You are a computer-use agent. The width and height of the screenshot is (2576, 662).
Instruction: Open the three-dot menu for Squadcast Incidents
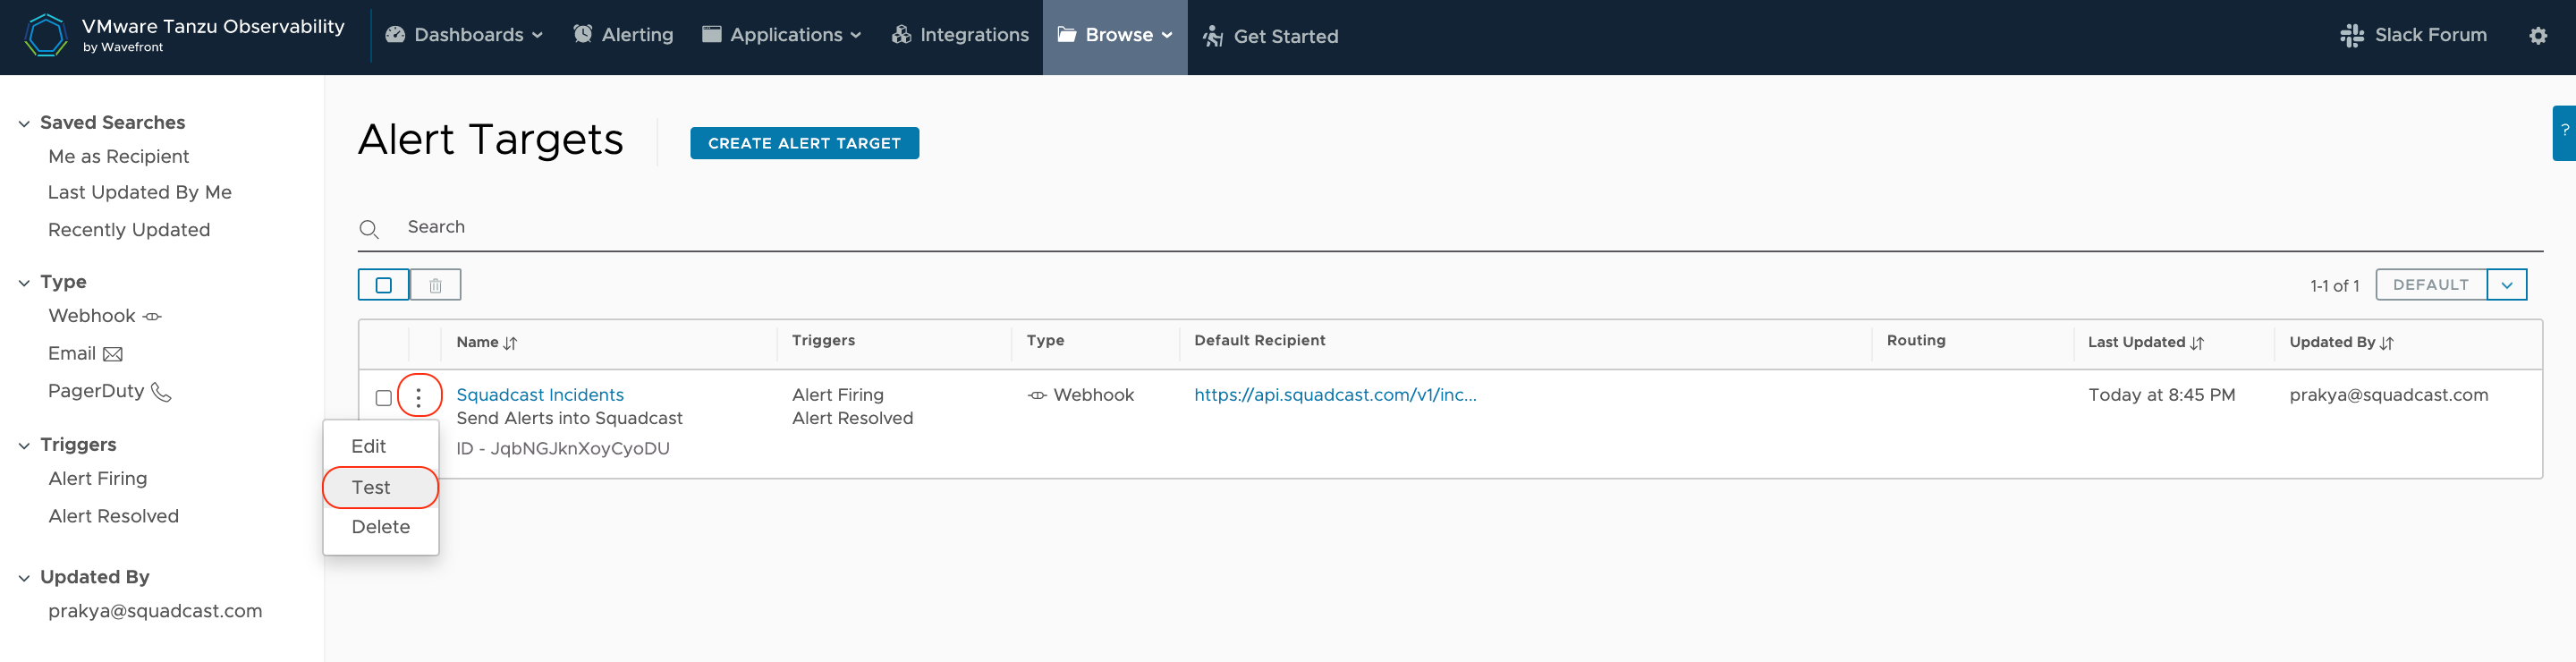pos(419,397)
